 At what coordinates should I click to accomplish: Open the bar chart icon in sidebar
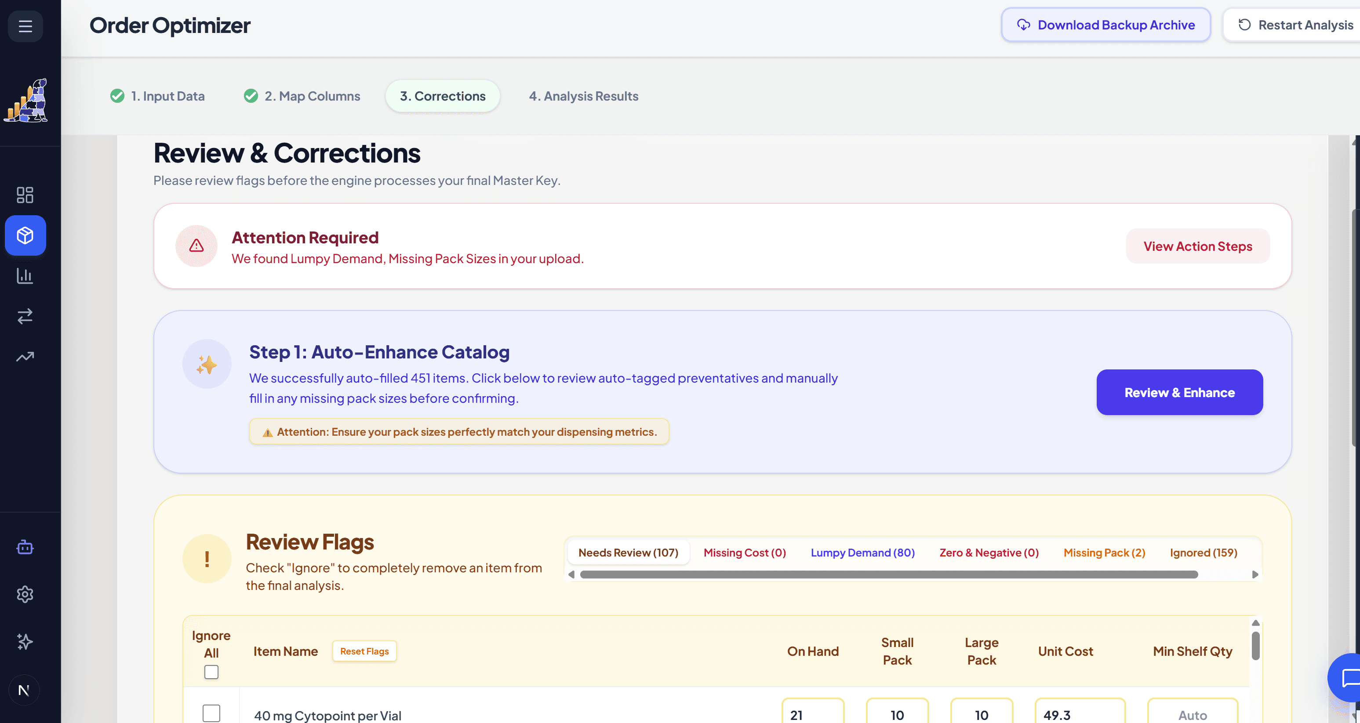(25, 275)
